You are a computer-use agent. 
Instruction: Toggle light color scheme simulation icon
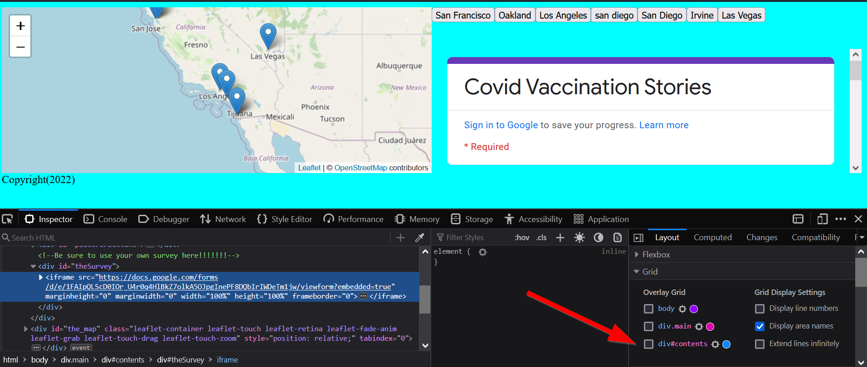point(579,237)
